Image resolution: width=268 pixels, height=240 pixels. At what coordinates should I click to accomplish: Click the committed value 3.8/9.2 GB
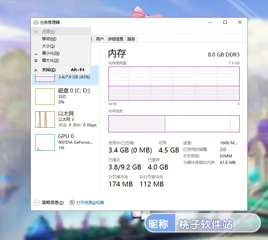pos(125,167)
